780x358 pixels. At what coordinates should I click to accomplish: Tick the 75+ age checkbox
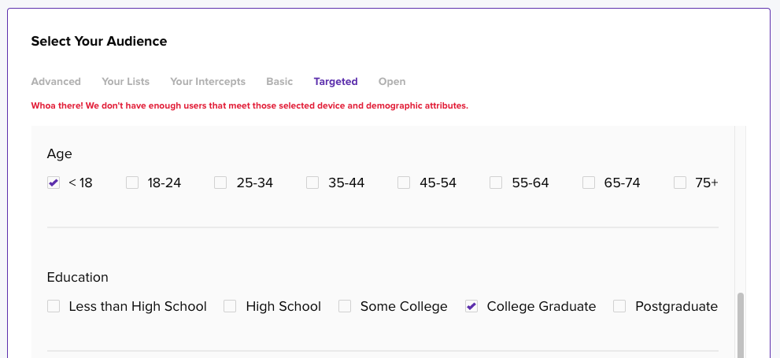click(x=680, y=183)
